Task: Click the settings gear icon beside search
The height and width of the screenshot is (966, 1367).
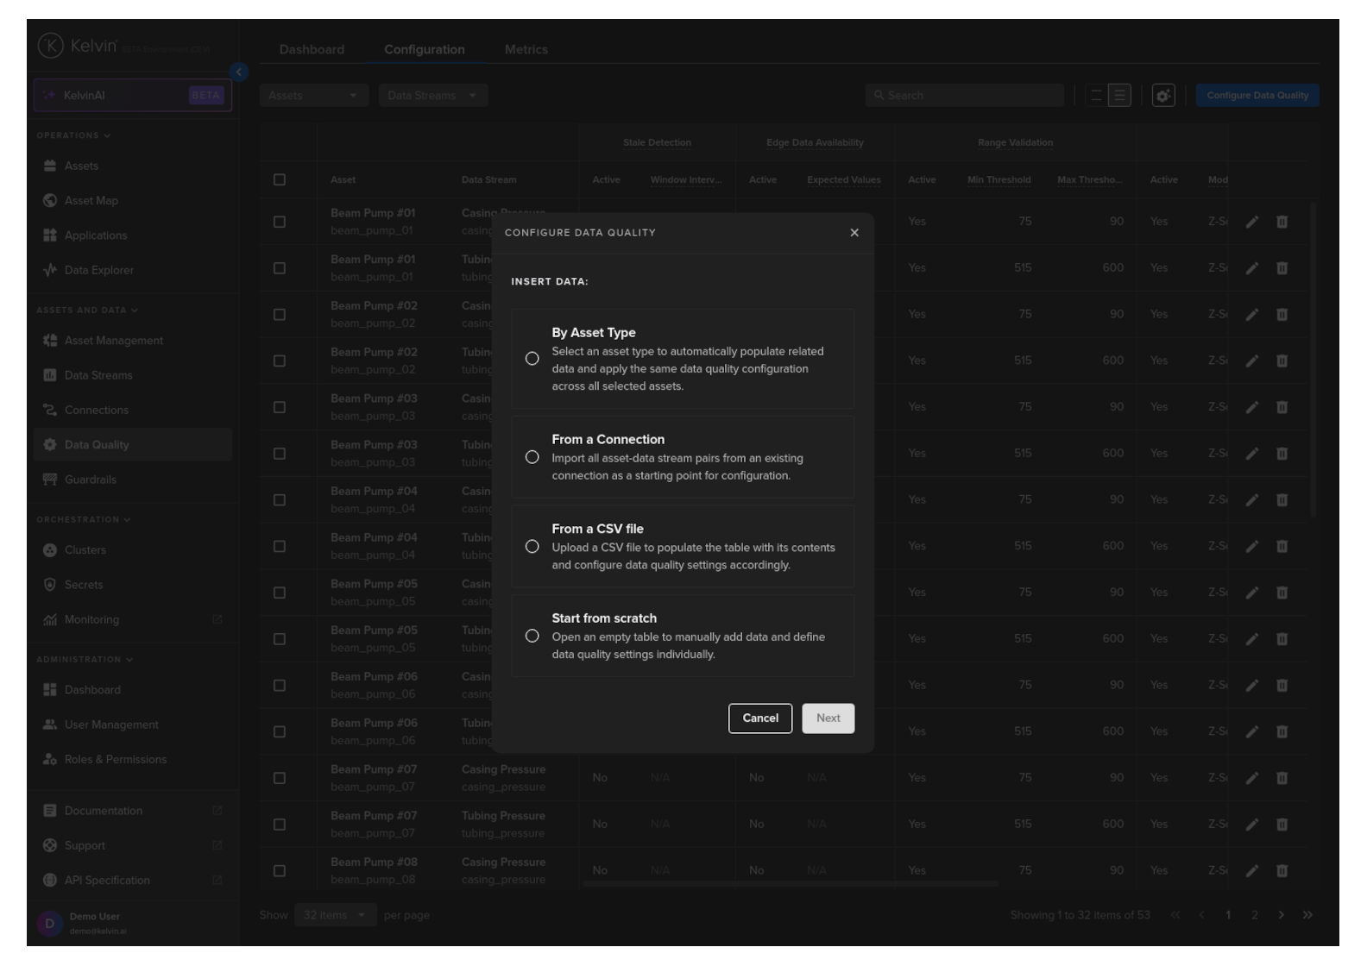Action: 1163,96
